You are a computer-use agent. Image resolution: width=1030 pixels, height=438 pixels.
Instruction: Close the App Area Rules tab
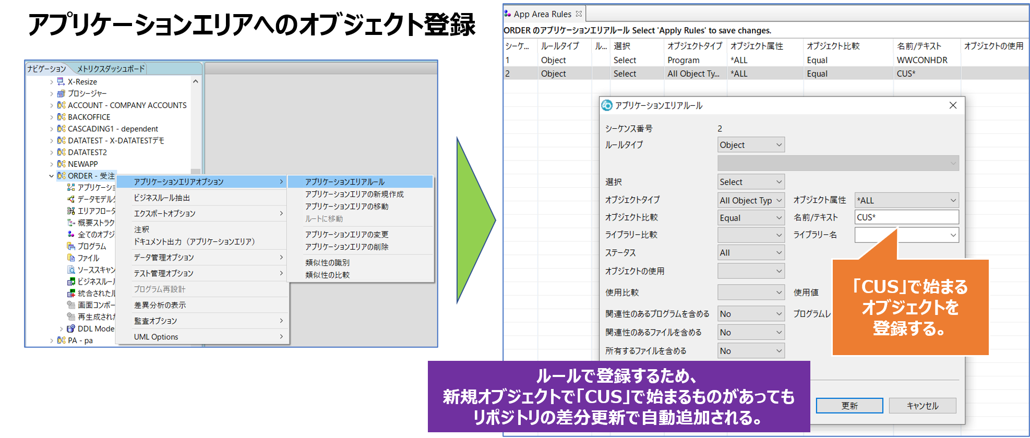click(x=579, y=14)
